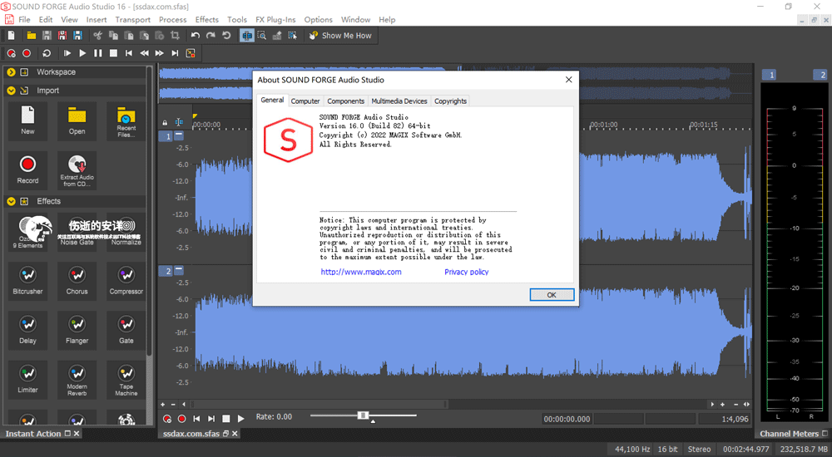The image size is (832, 457).
Task: Switch to the Copyrights tab
Action: click(x=450, y=101)
